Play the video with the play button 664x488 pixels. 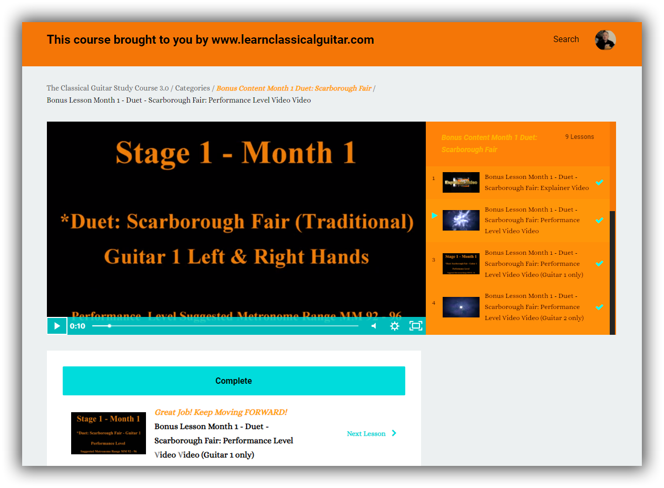[56, 325]
